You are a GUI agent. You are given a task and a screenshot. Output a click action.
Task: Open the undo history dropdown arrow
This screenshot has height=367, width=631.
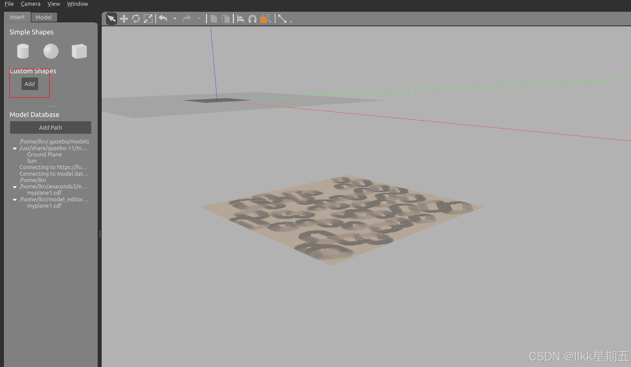[x=175, y=19]
